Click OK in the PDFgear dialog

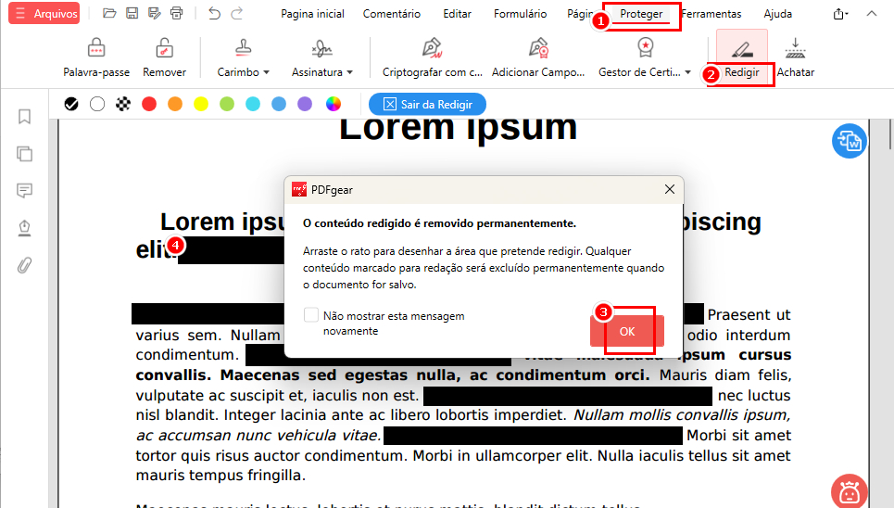pos(627,332)
